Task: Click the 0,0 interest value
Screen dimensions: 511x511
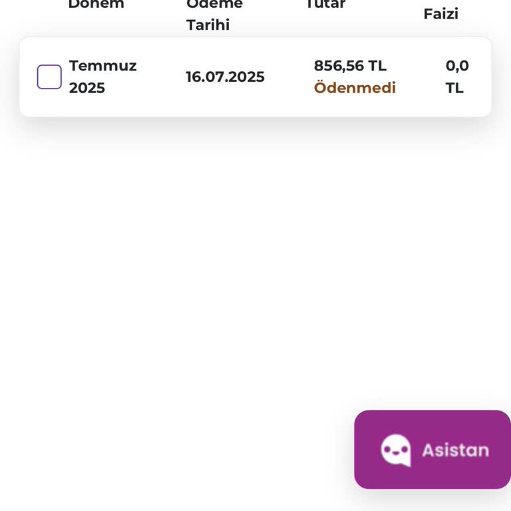Action: [457, 66]
